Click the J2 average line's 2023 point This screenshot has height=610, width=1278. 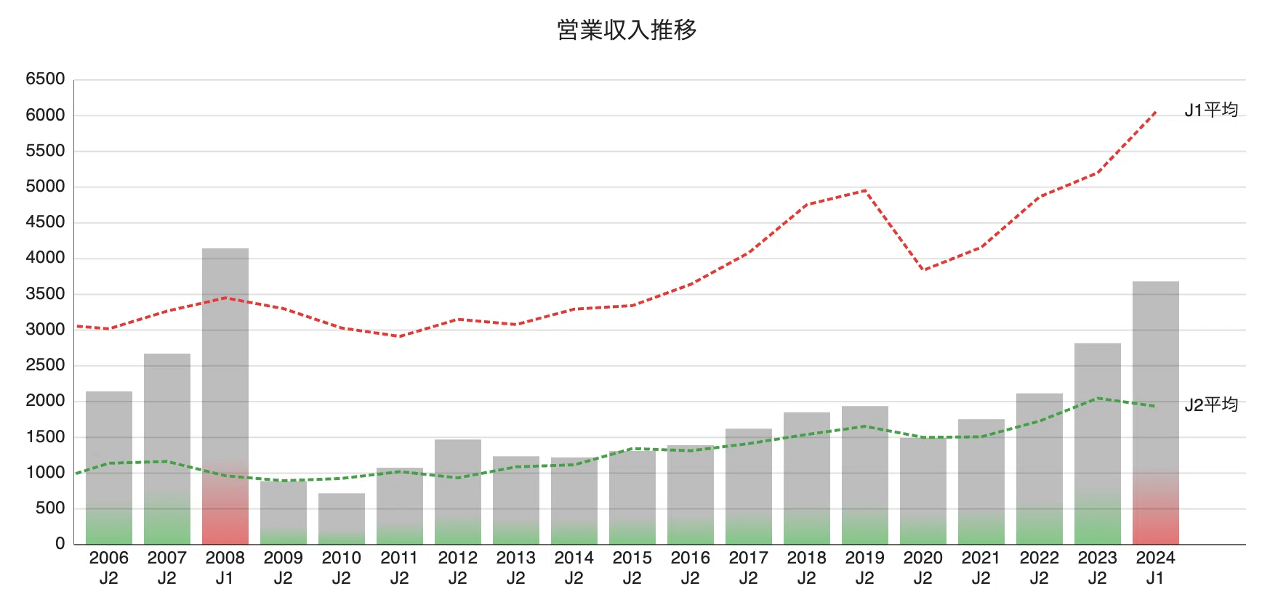pos(1098,398)
